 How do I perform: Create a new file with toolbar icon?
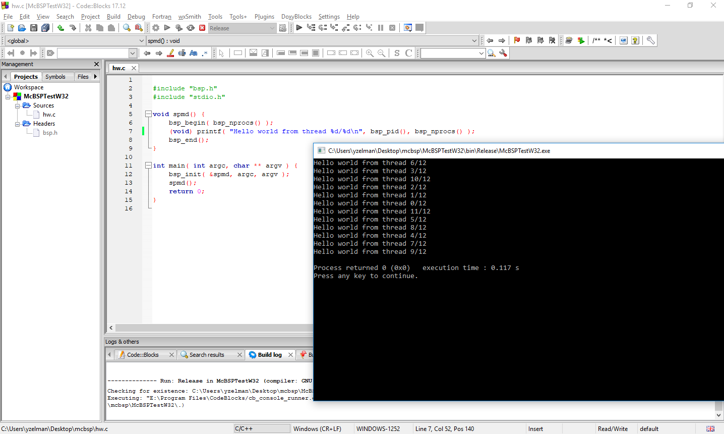[x=10, y=28]
